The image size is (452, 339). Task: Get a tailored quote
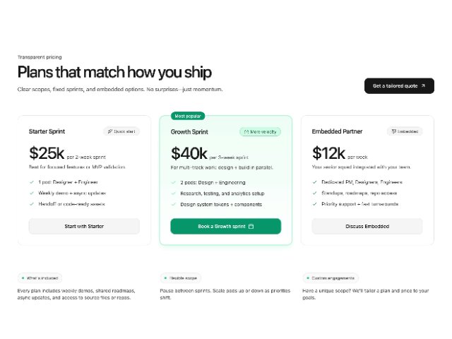click(x=399, y=86)
